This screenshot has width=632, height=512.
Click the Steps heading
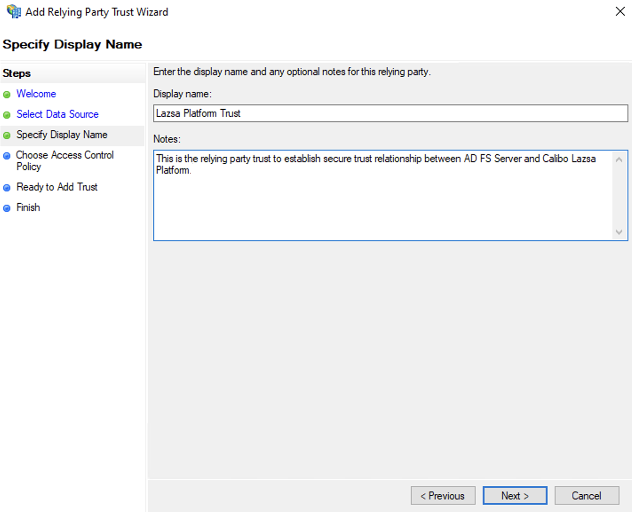tap(17, 73)
